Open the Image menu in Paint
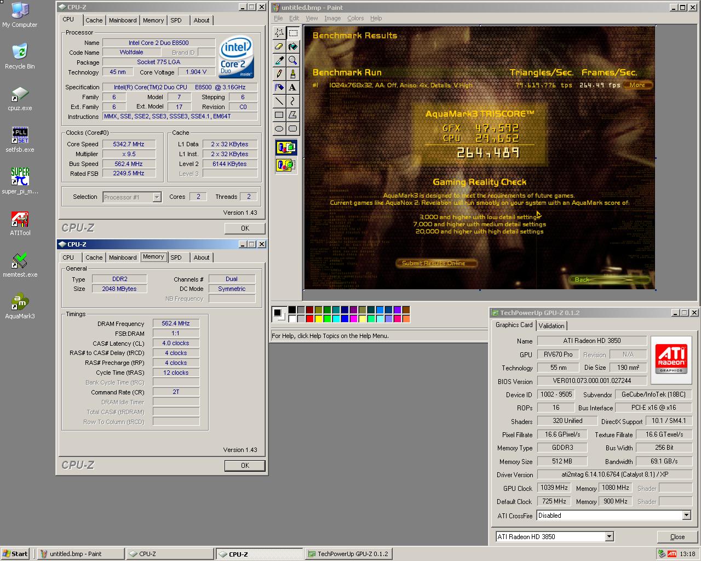This screenshot has width=701, height=561. 332,18
